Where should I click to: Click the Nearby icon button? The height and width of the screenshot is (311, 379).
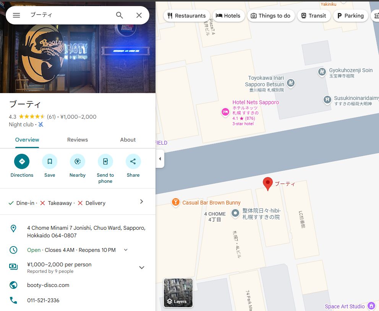point(78,161)
